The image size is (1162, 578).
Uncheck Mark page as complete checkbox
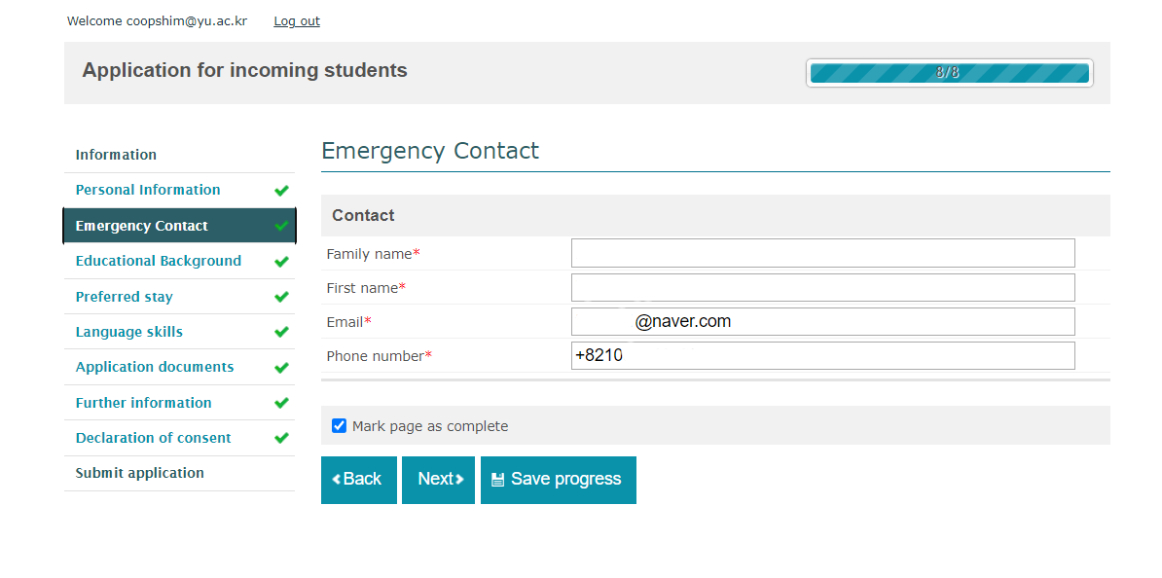pyautogui.click(x=339, y=426)
